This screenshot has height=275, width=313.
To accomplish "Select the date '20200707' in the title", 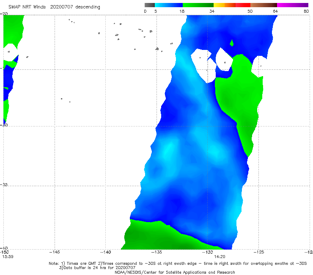I will (61, 7).
